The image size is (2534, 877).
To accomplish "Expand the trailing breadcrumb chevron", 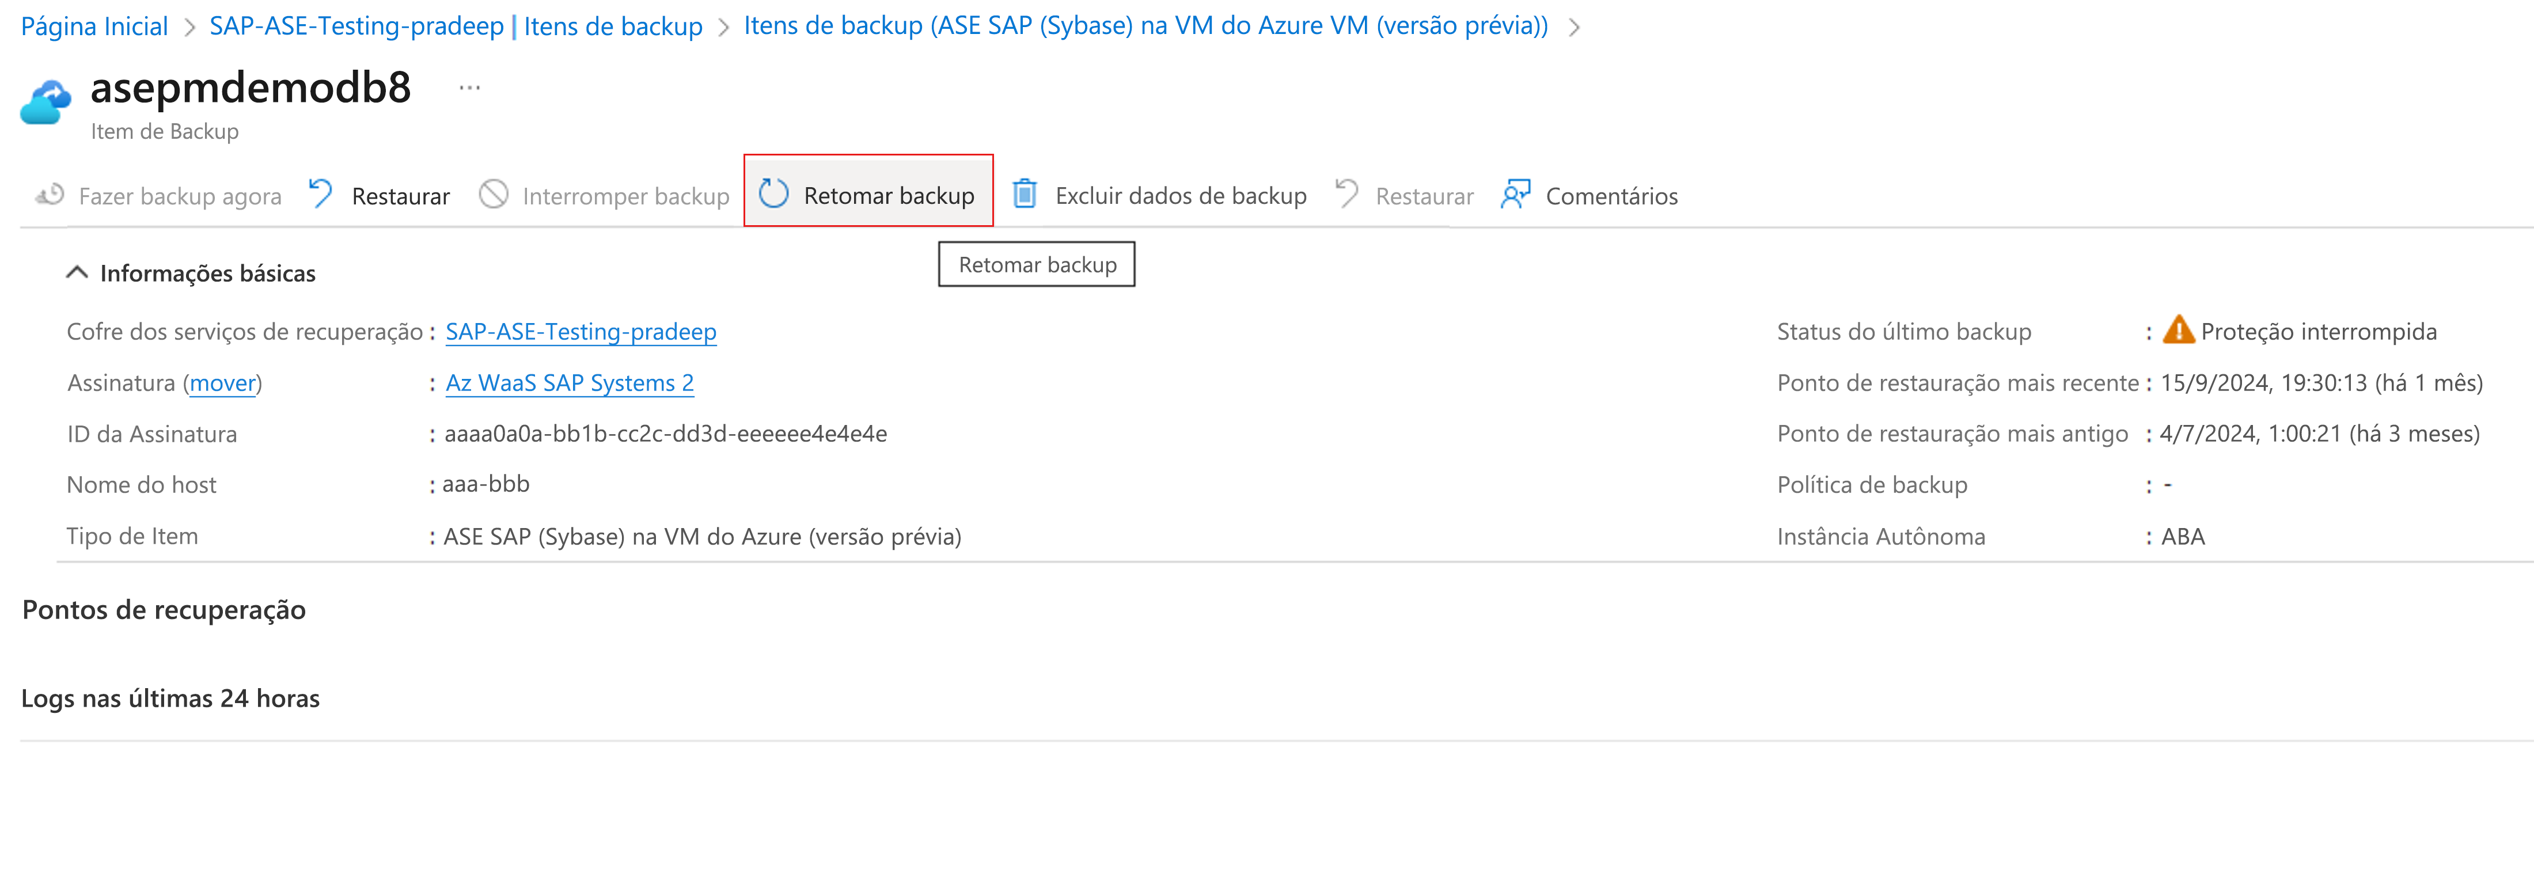I will tap(1574, 26).
